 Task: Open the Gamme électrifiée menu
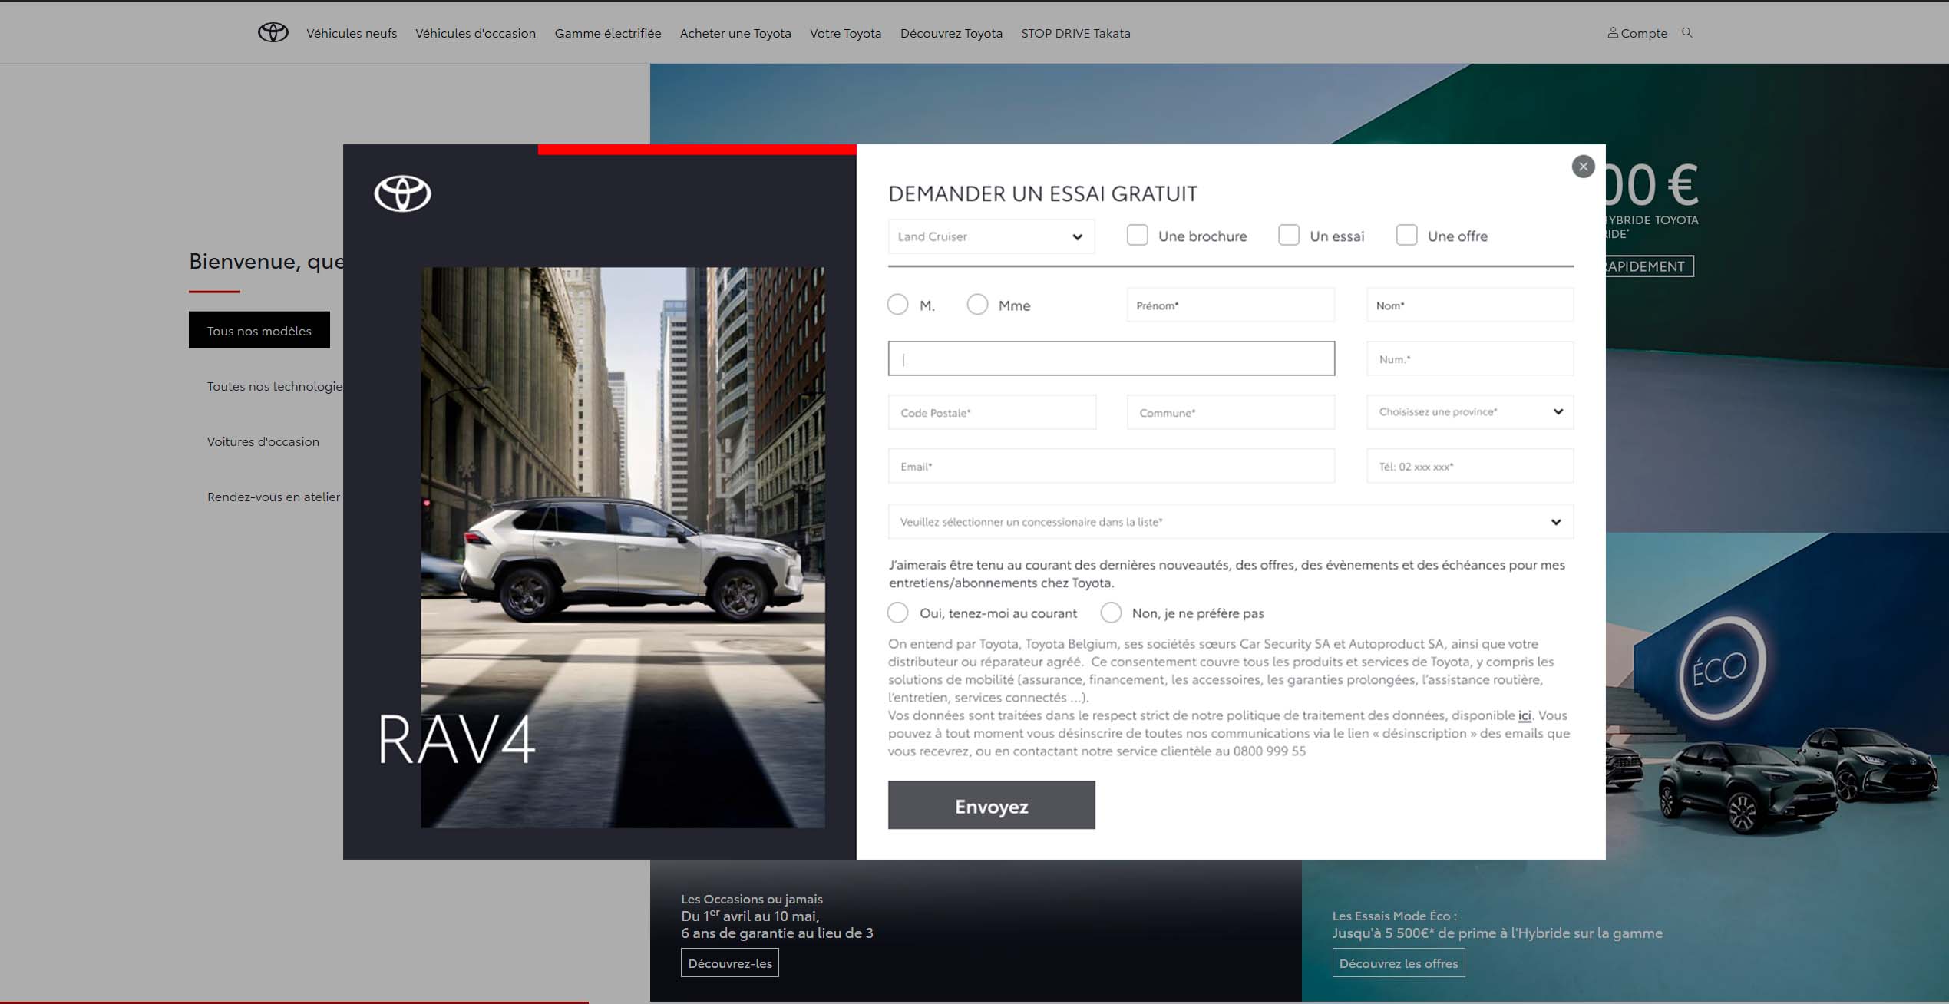(x=607, y=33)
